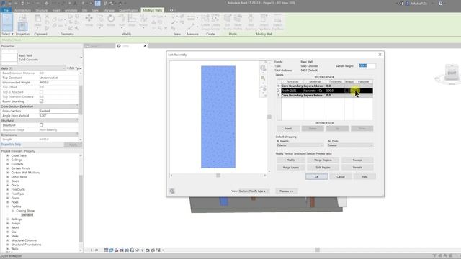Image resolution: width=461 pixels, height=259 pixels.
Task: Click the preview options icon at dialog bottom-left
Action: 172,191
